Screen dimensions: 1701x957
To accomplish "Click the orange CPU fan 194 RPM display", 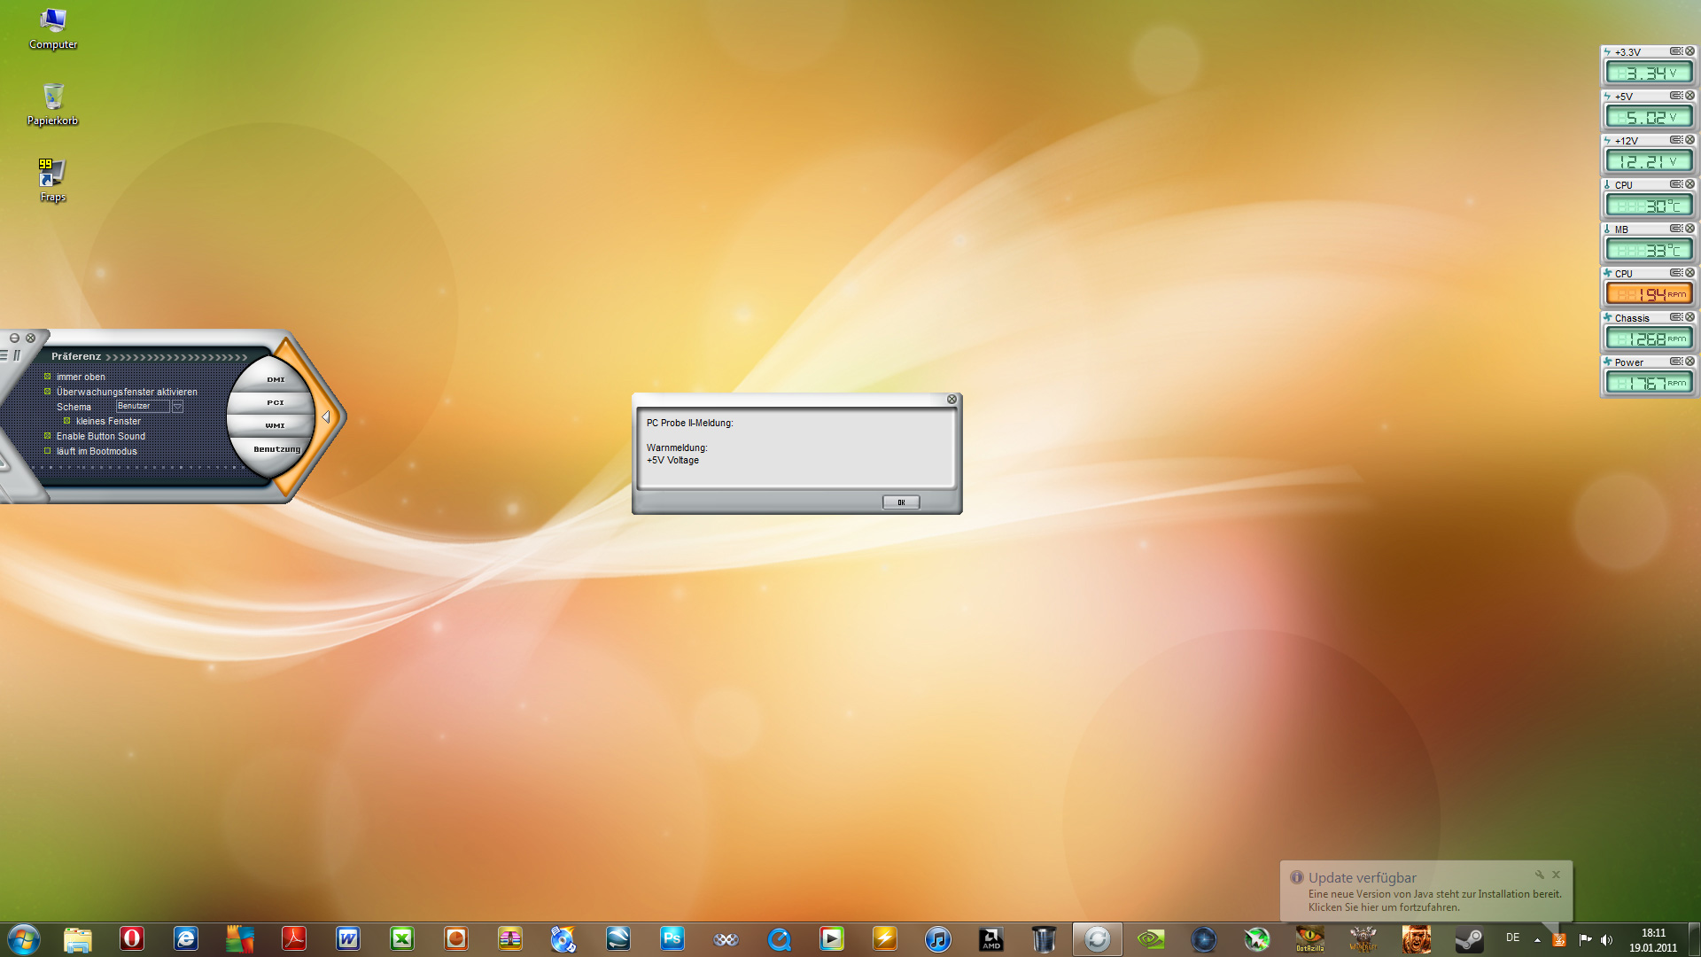I will point(1649,294).
